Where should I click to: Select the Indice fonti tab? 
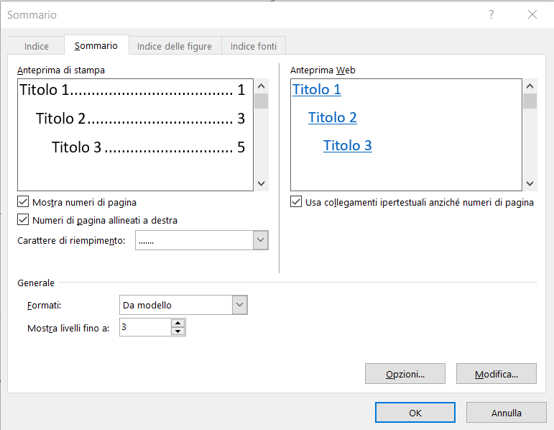click(x=254, y=46)
